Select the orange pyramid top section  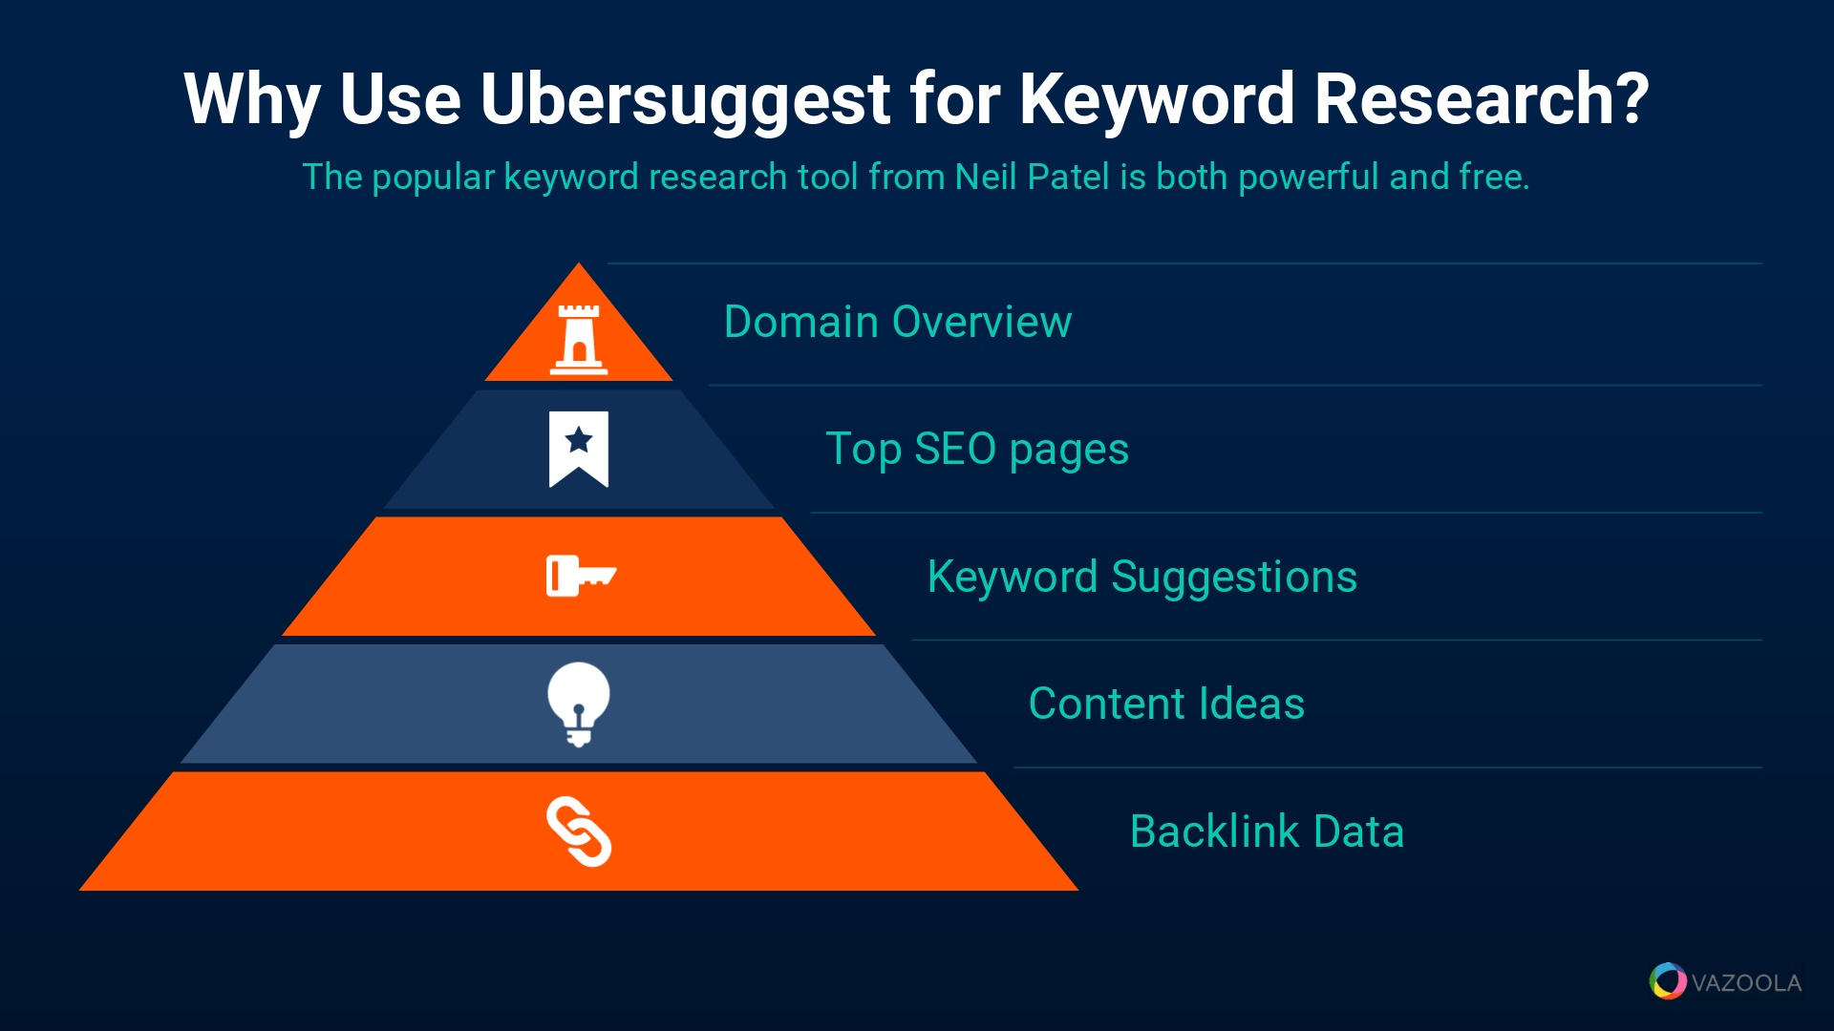(577, 333)
